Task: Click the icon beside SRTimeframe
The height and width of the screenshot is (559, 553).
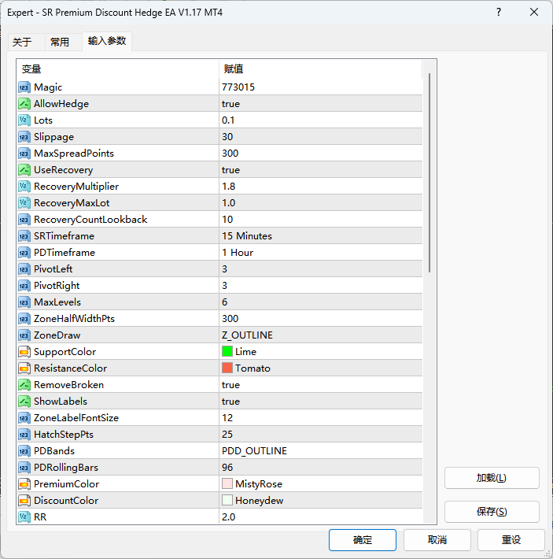Action: [x=24, y=236]
